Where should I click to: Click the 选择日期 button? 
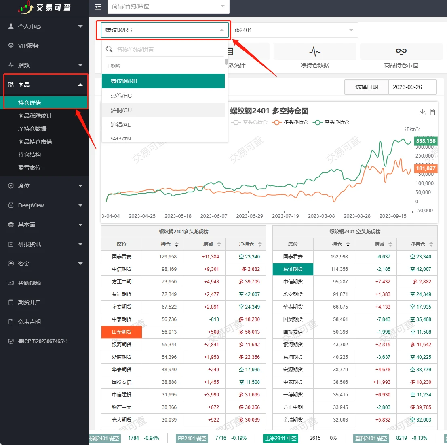366,87
